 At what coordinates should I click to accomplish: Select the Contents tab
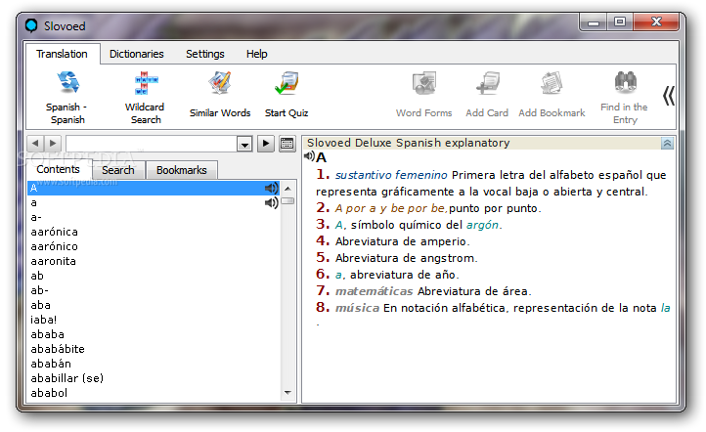pos(58,169)
